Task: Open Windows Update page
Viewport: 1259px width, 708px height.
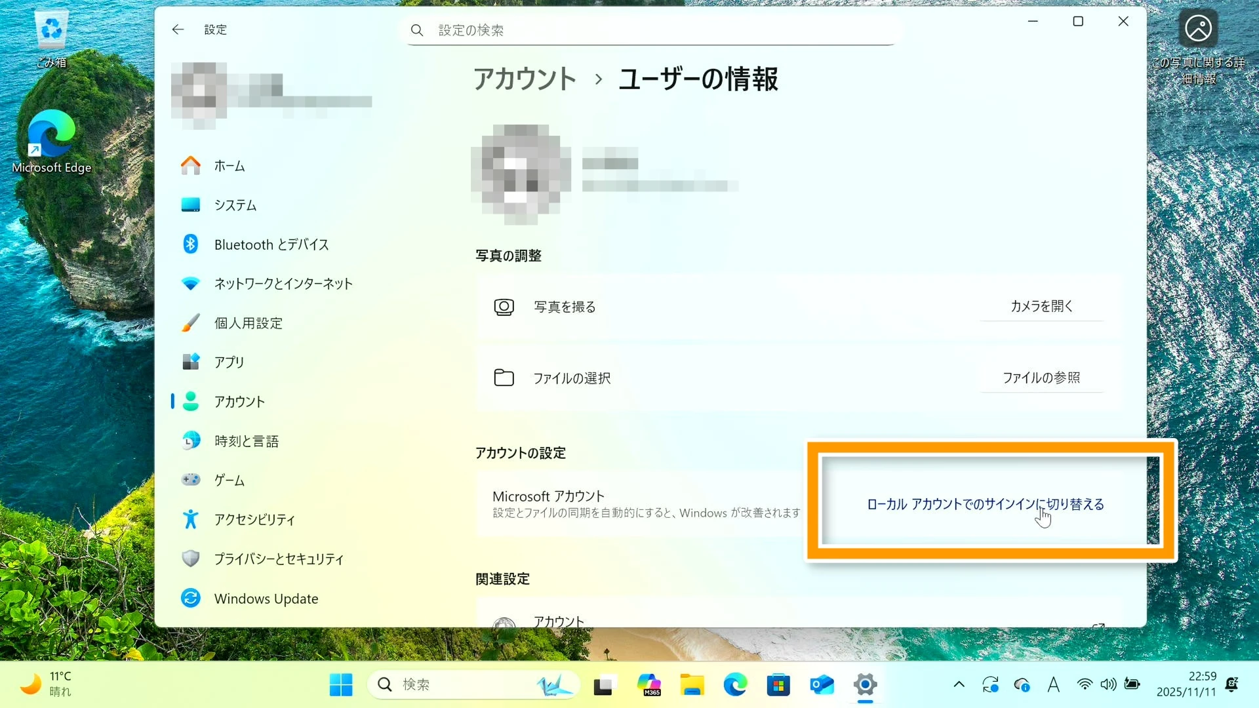Action: (x=266, y=599)
